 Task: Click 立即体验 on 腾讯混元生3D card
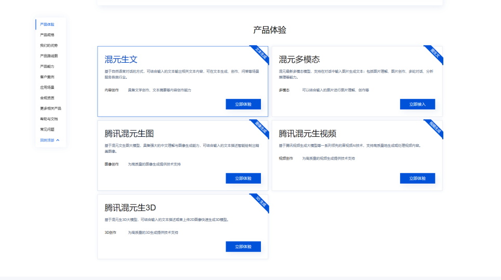[x=243, y=246]
